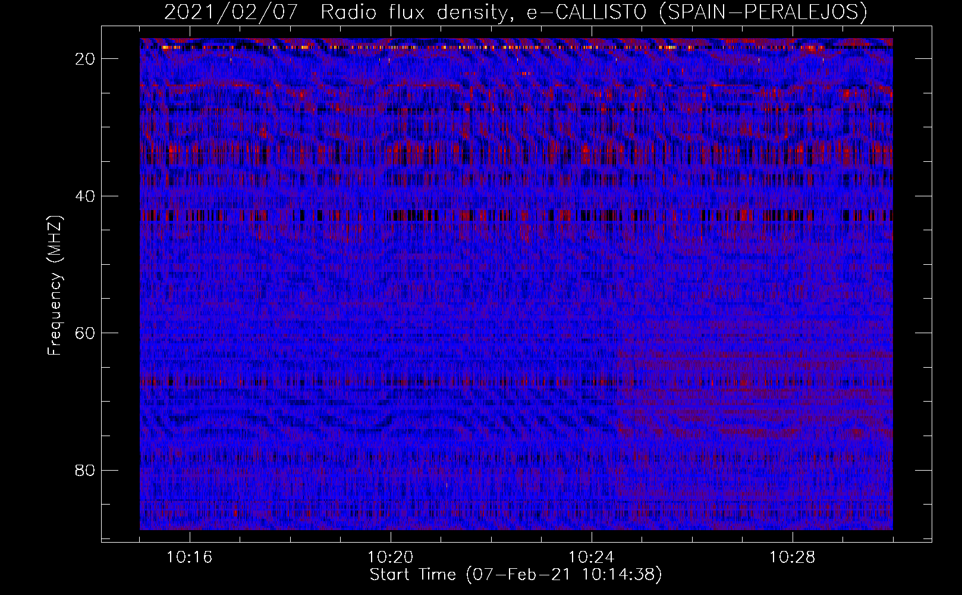Viewport: 962px width, 595px height.
Task: Click the x-axis time label '10:24'
Action: coord(591,558)
